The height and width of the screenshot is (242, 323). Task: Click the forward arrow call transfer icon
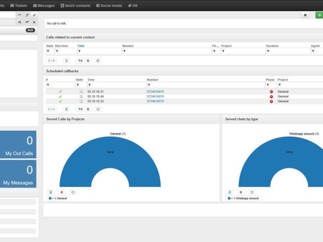click(27, 22)
